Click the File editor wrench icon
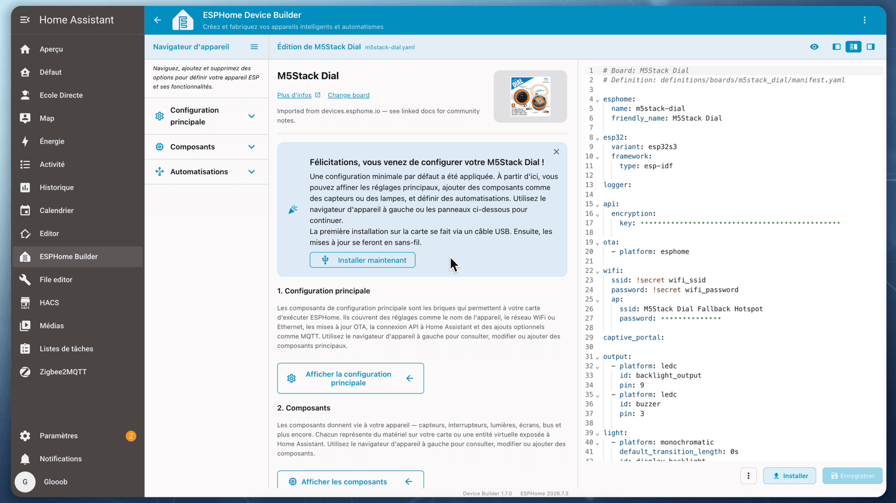 25,280
